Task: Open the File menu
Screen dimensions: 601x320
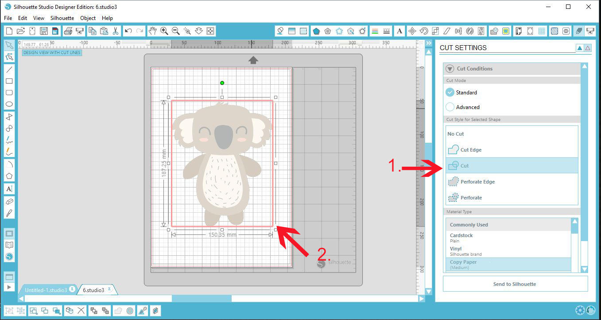Action: (8, 18)
